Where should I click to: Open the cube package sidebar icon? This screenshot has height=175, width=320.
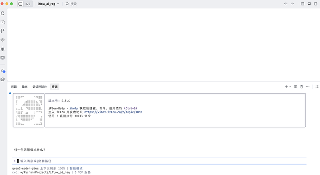(x=3, y=79)
